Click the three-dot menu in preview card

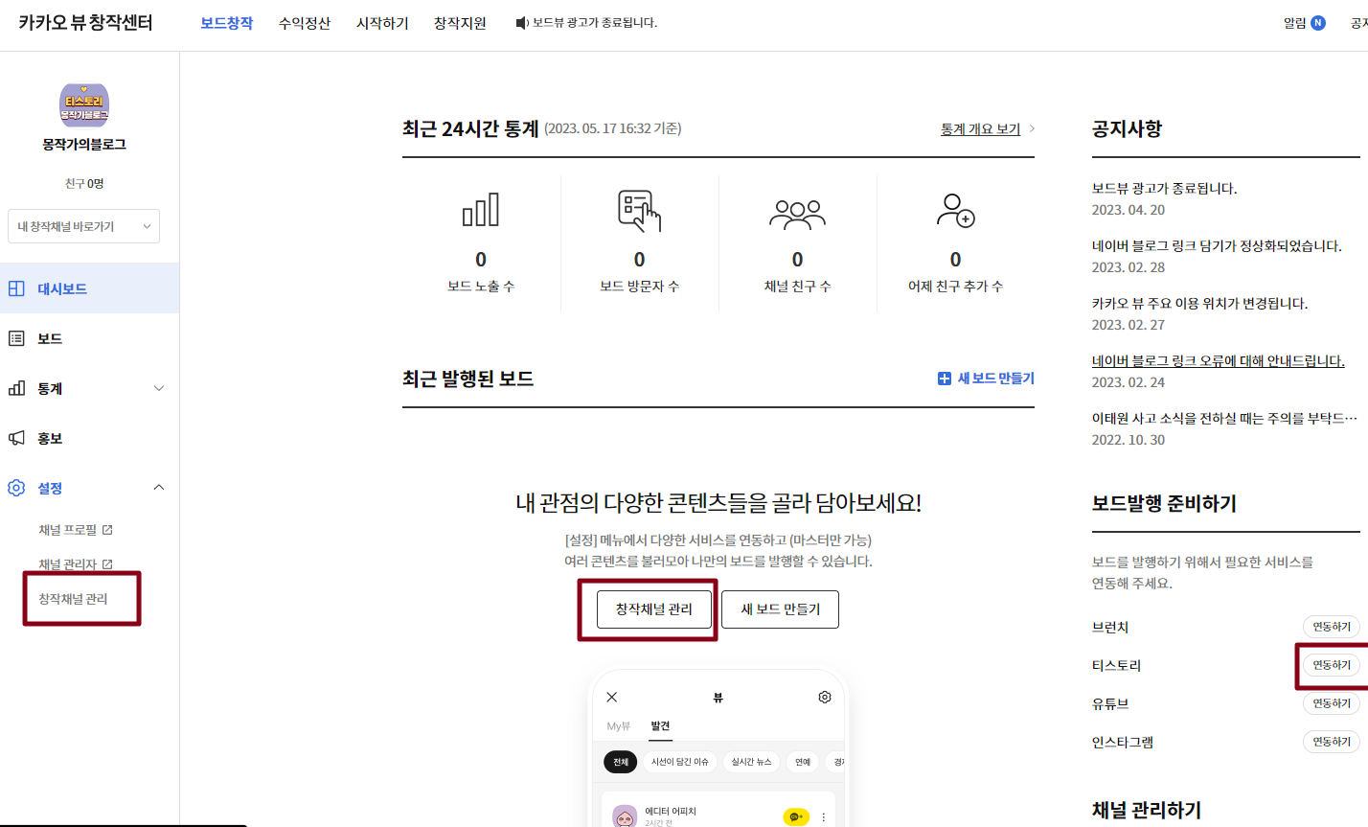pos(823,817)
